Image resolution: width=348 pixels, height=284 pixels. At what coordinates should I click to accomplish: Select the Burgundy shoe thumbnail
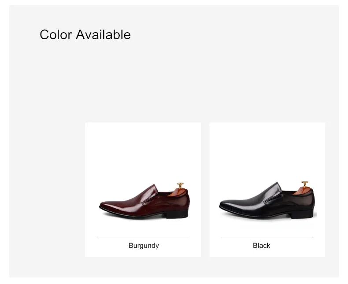[x=144, y=201]
